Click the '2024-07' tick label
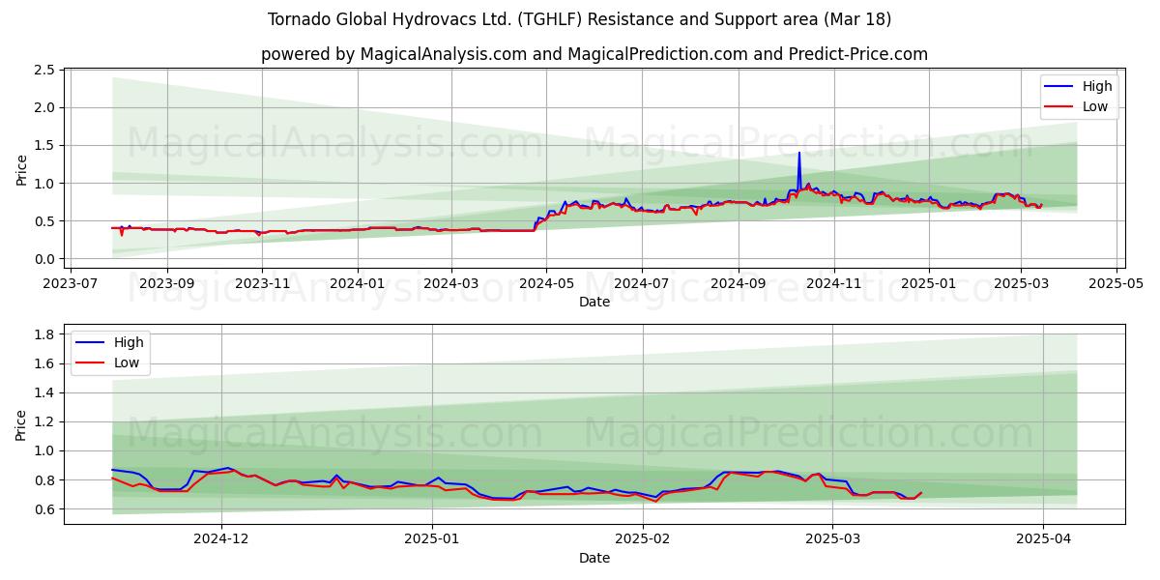The height and width of the screenshot is (580, 1160). (x=642, y=283)
